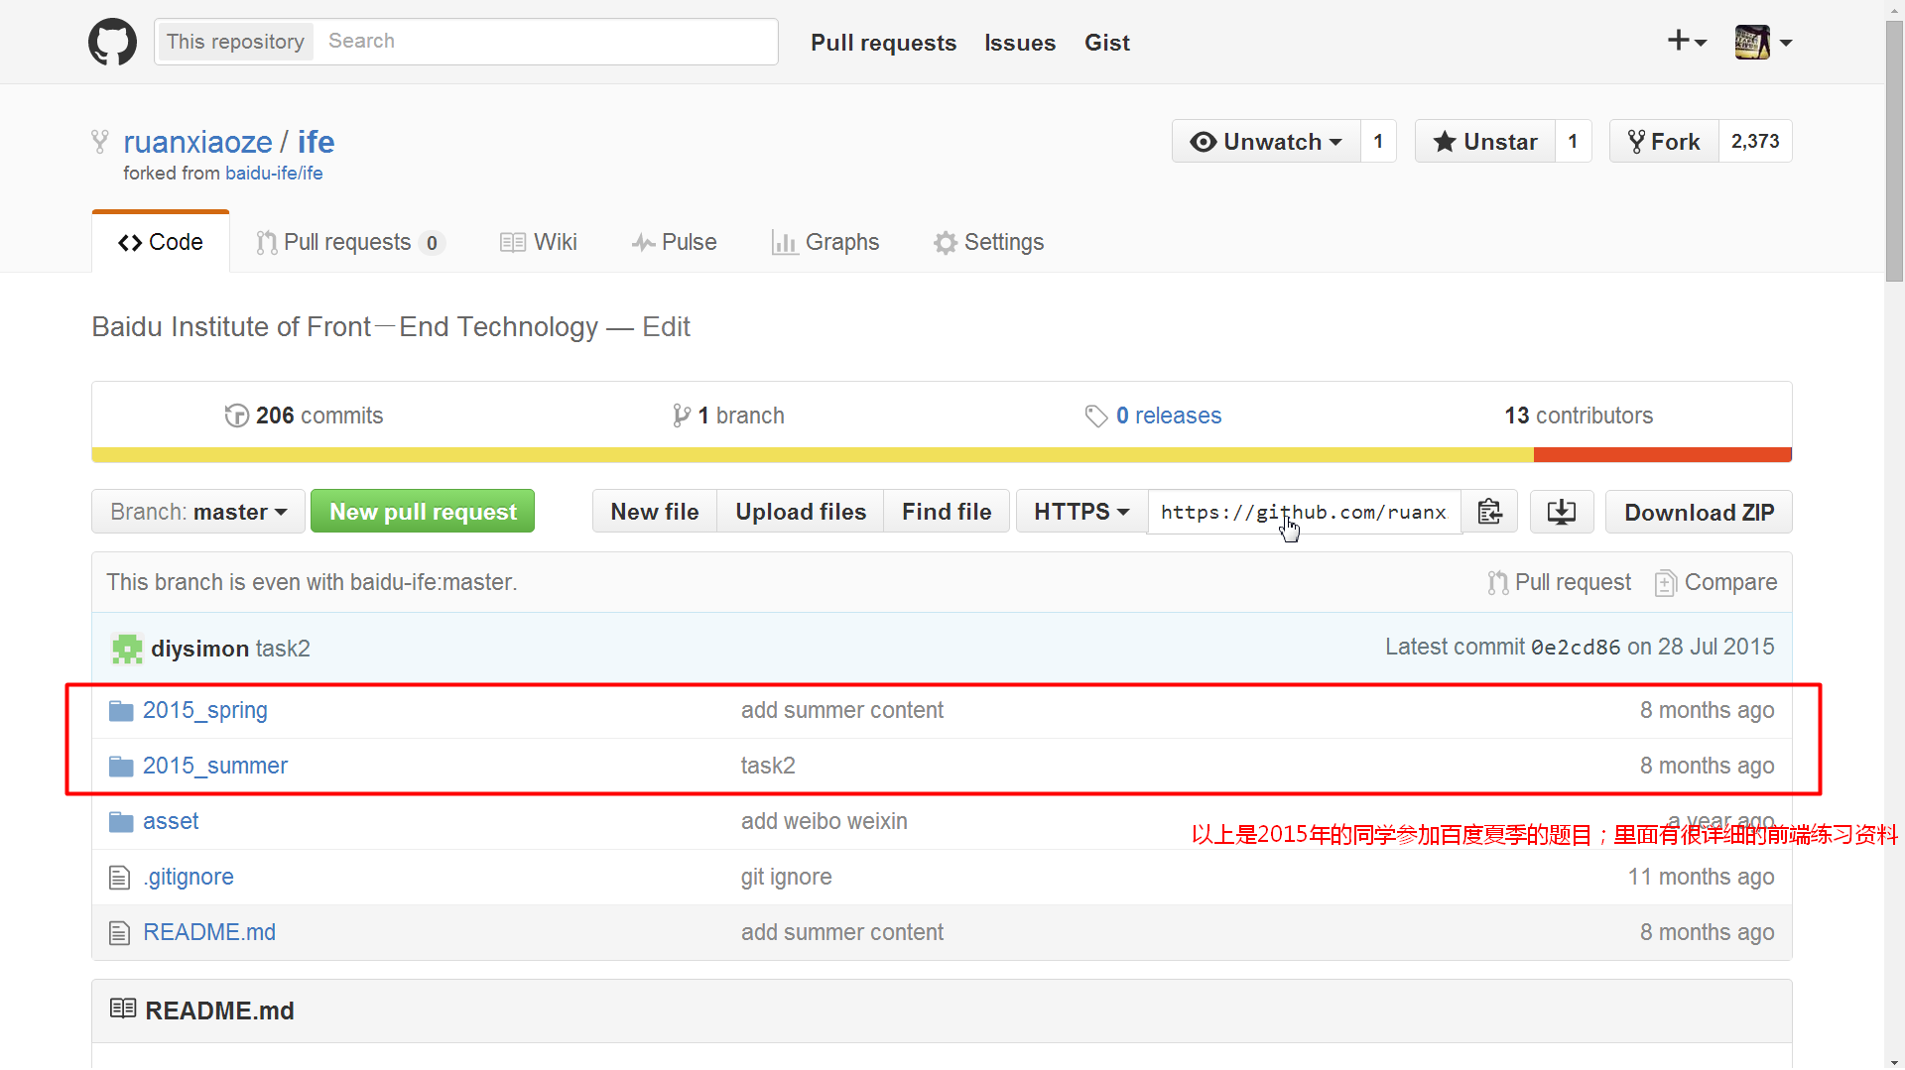Viewport: 1905px width, 1070px height.
Task: Open Issues in top navigation
Action: coord(1020,43)
